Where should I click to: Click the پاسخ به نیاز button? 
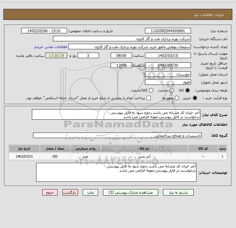coord(178,192)
